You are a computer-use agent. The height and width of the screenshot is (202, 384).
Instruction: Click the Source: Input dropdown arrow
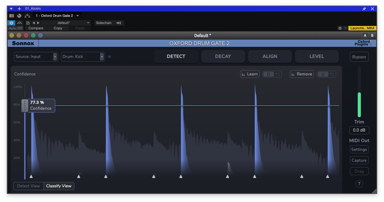[x=55, y=57]
